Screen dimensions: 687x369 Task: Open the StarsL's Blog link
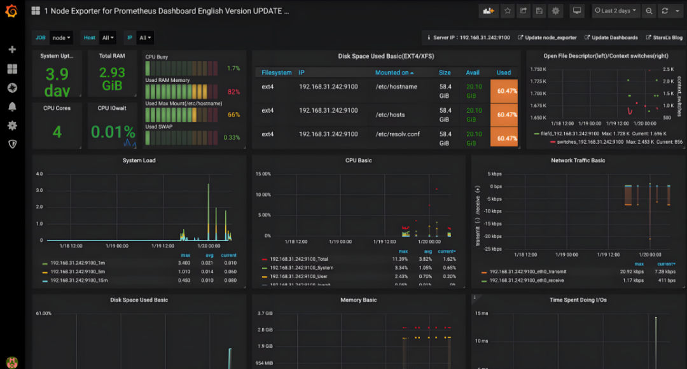click(x=664, y=38)
